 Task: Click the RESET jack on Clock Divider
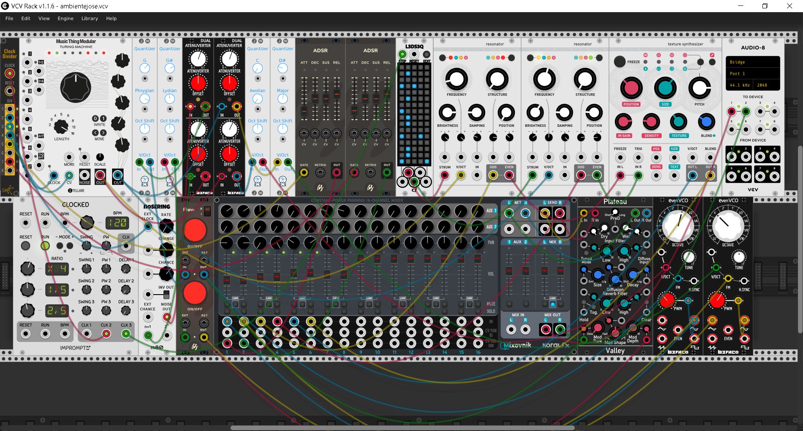click(x=9, y=91)
